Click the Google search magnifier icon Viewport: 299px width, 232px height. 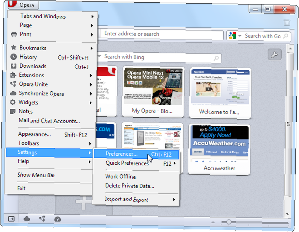click(286, 36)
